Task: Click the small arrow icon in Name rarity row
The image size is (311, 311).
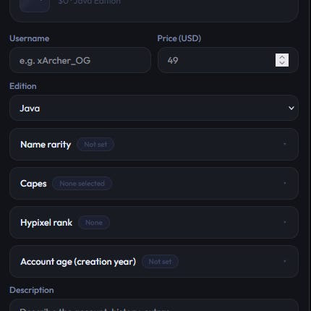Action: click(285, 144)
